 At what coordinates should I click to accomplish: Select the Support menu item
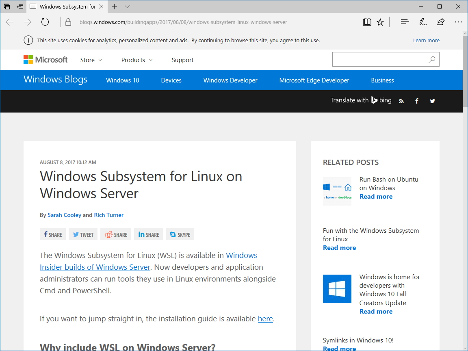182,60
